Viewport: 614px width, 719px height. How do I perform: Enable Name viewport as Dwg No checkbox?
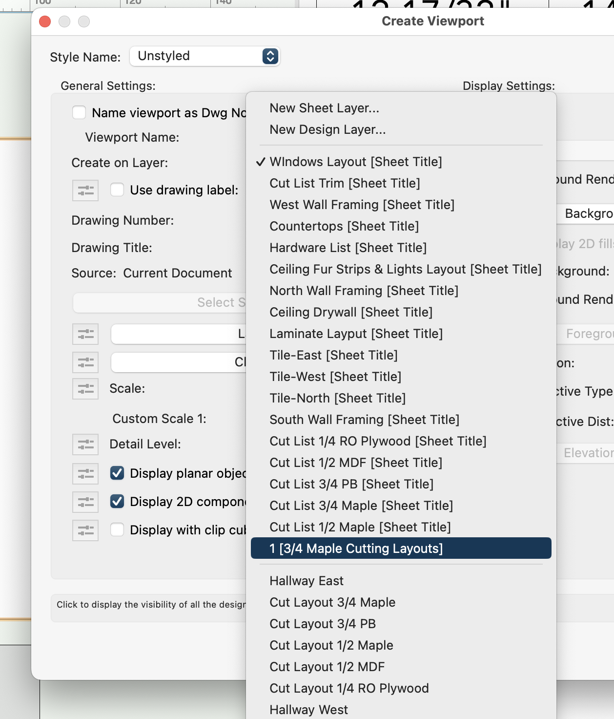[78, 112]
